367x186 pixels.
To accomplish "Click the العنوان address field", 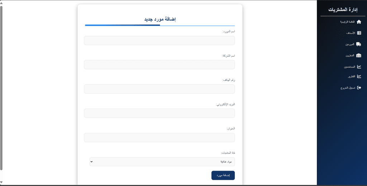I will (159, 138).
